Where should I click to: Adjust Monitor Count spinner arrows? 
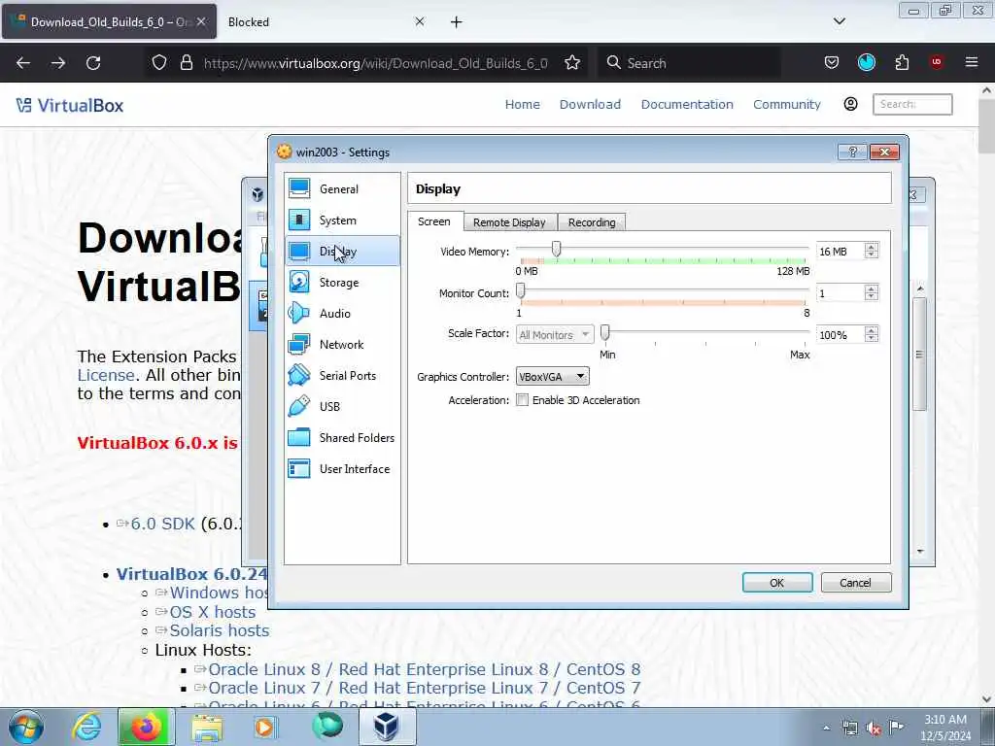coord(872,292)
